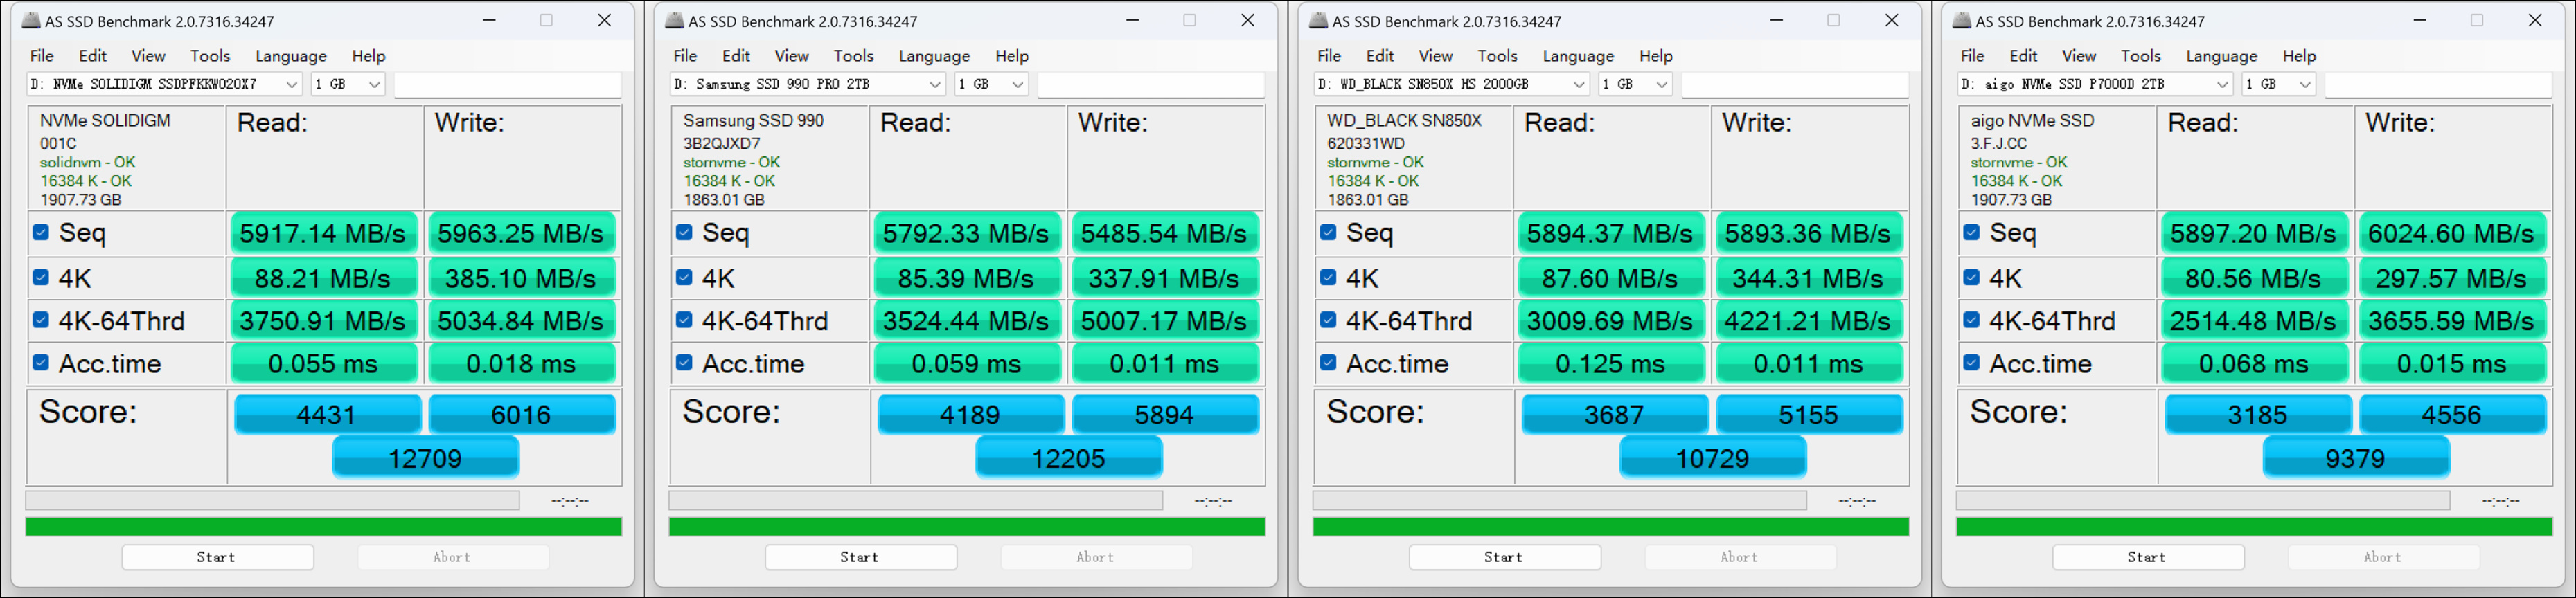Click the AS SSD app icon in the aigo P7000D window
Image resolution: width=2576 pixels, height=598 pixels.
click(1962, 20)
